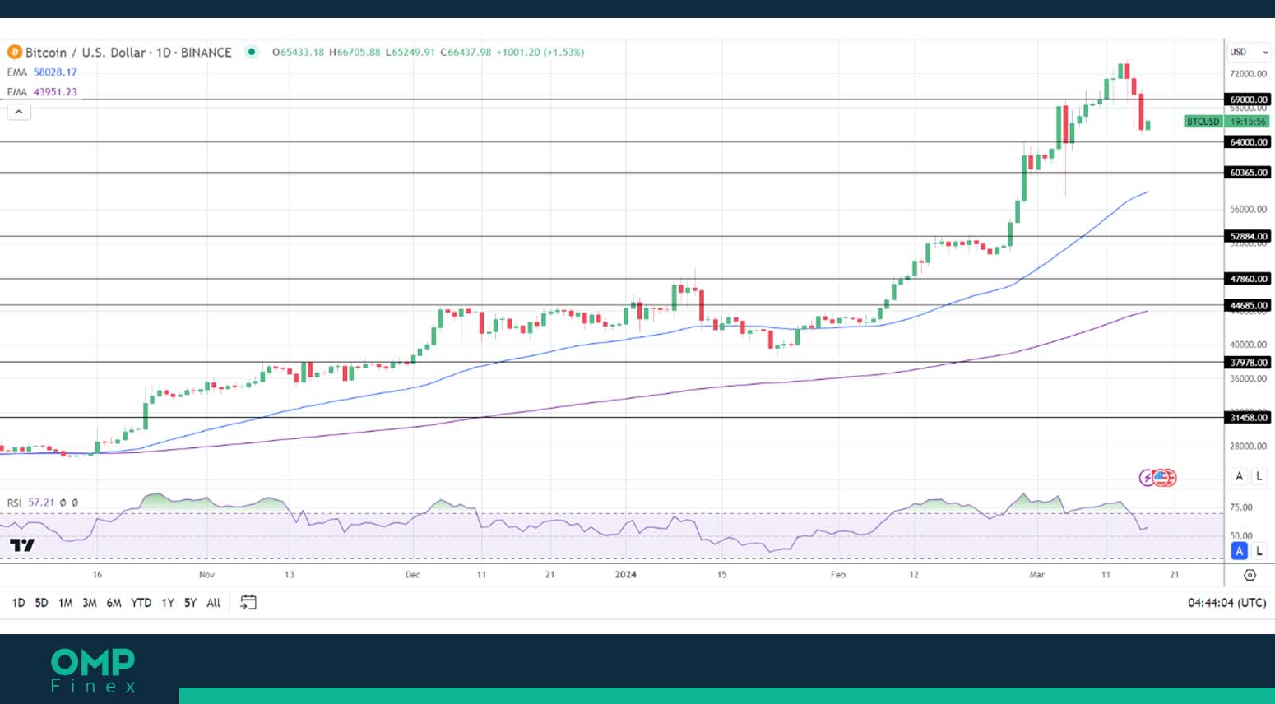Click the Dec date axis label
Viewport: 1275px width, 704px height.
coord(413,575)
